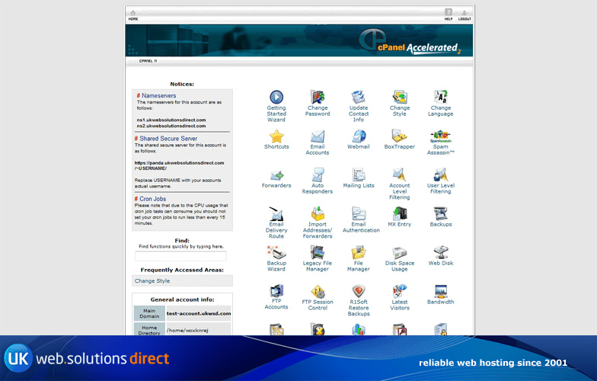597x381 pixels.
Task: Click the Find functions search field
Action: [180, 257]
